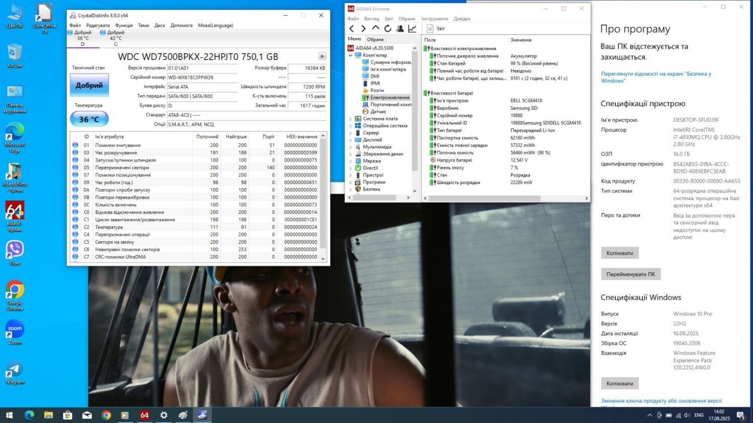The image size is (753, 423).
Task: Click the blue Добрий health status button
Action: click(89, 85)
